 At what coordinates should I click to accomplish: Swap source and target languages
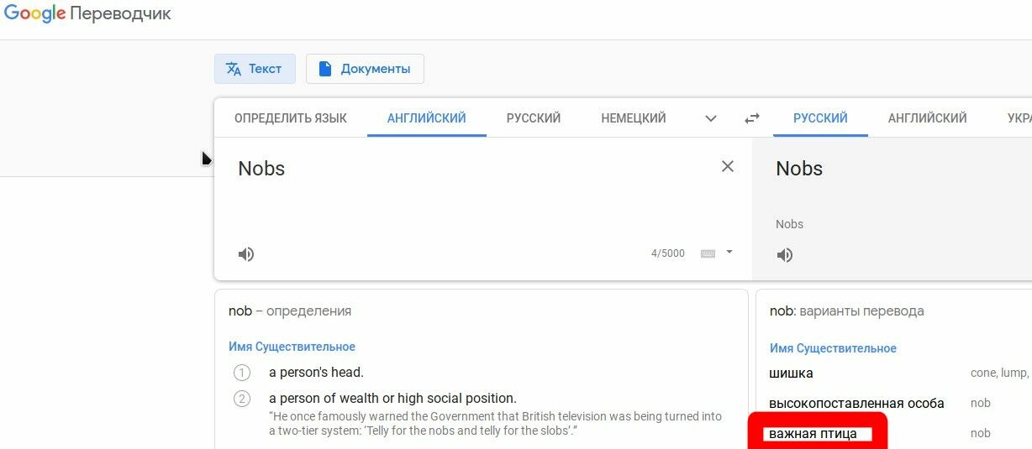[752, 118]
